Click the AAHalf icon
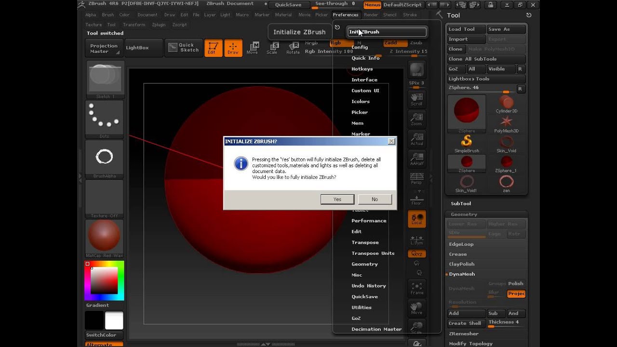Viewport: 617px width, 347px height. [416, 159]
